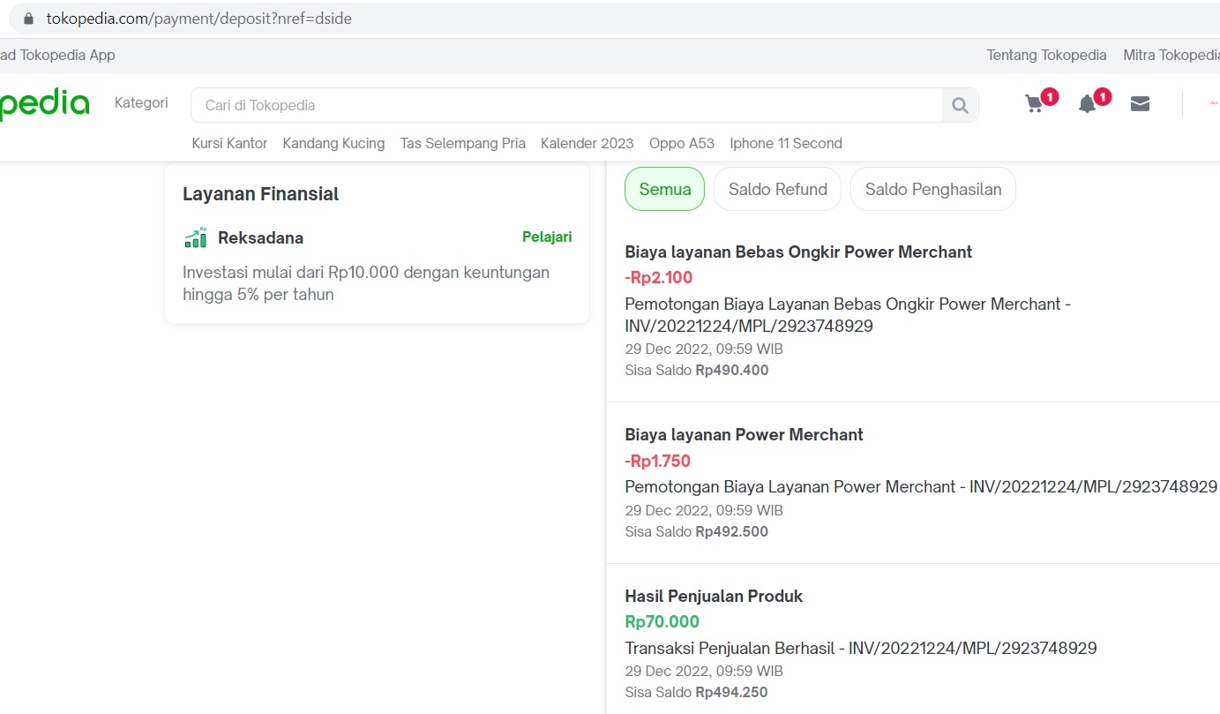
Task: Click Biaya layanan Bebas Ongkir Power Merchant title
Action: 798,252
